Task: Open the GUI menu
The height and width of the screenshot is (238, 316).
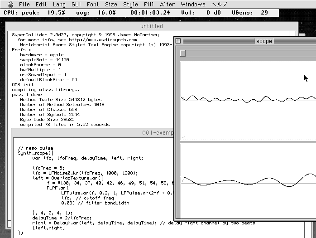Action: 76,4
